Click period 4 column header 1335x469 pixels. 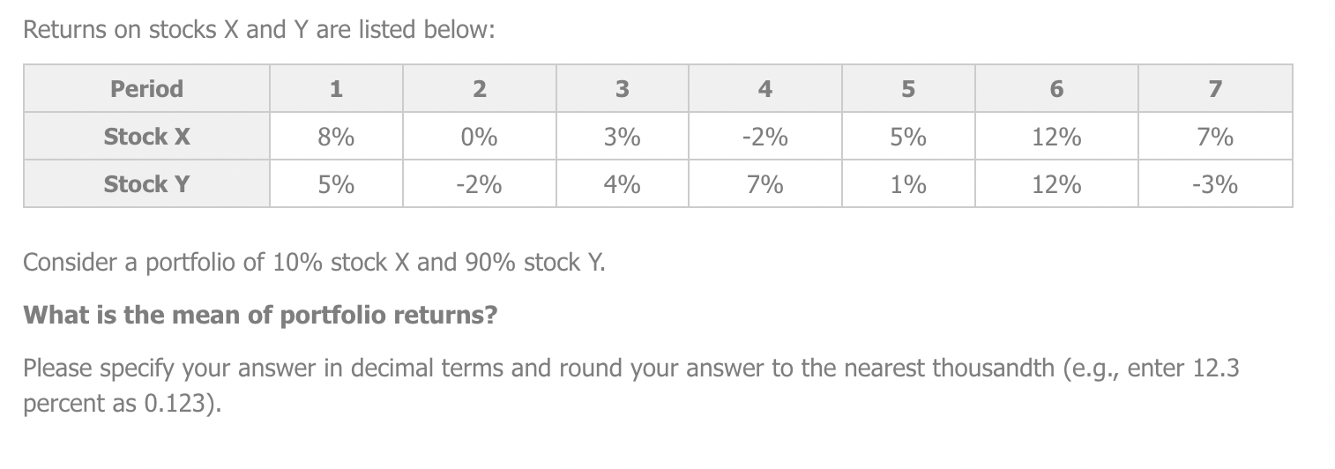764,88
